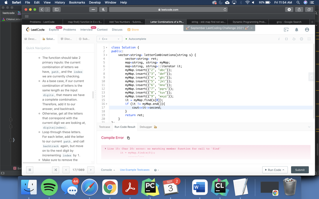The image size is (319, 199).
Task: Open the History menu
Action: tap(60, 3)
